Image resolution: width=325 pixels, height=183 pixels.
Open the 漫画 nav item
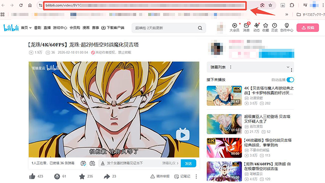(86, 28)
